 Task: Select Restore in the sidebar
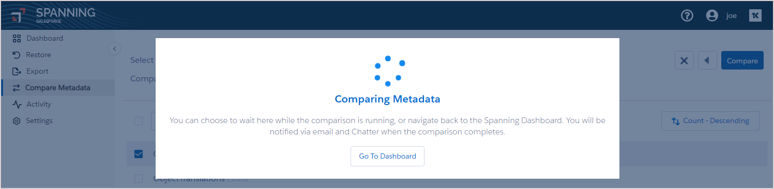click(38, 55)
